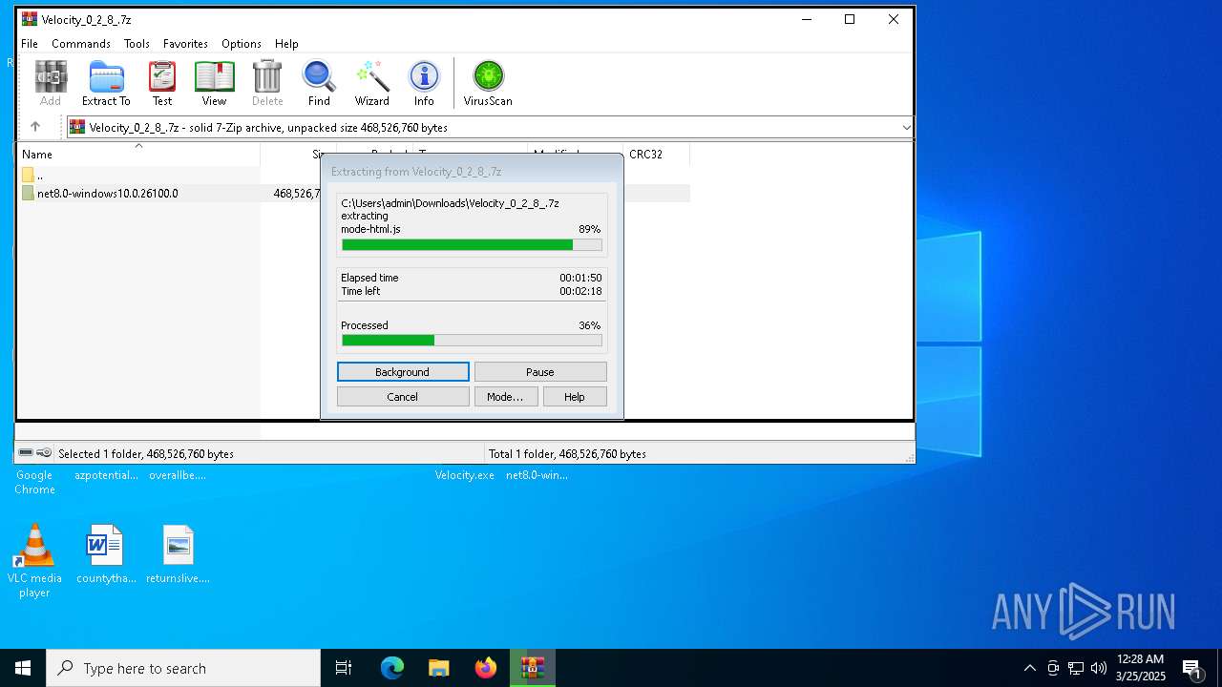The height and width of the screenshot is (687, 1222).
Task: Open File Explorer from taskbar
Action: 438,668
